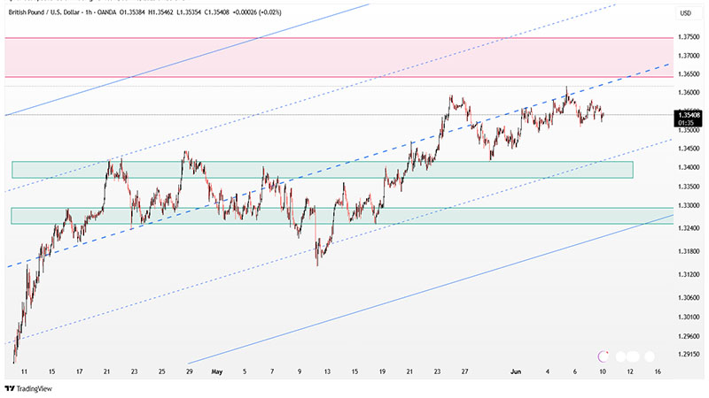The width and height of the screenshot is (709, 398).
Task: Click the high value H1.35462
Action: pos(160,12)
